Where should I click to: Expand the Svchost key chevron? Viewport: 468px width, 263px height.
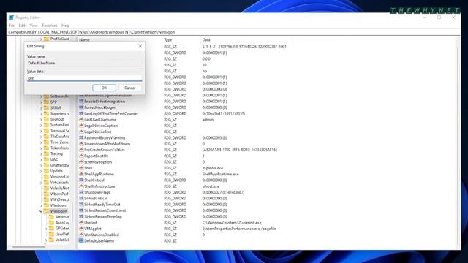pos(41,119)
